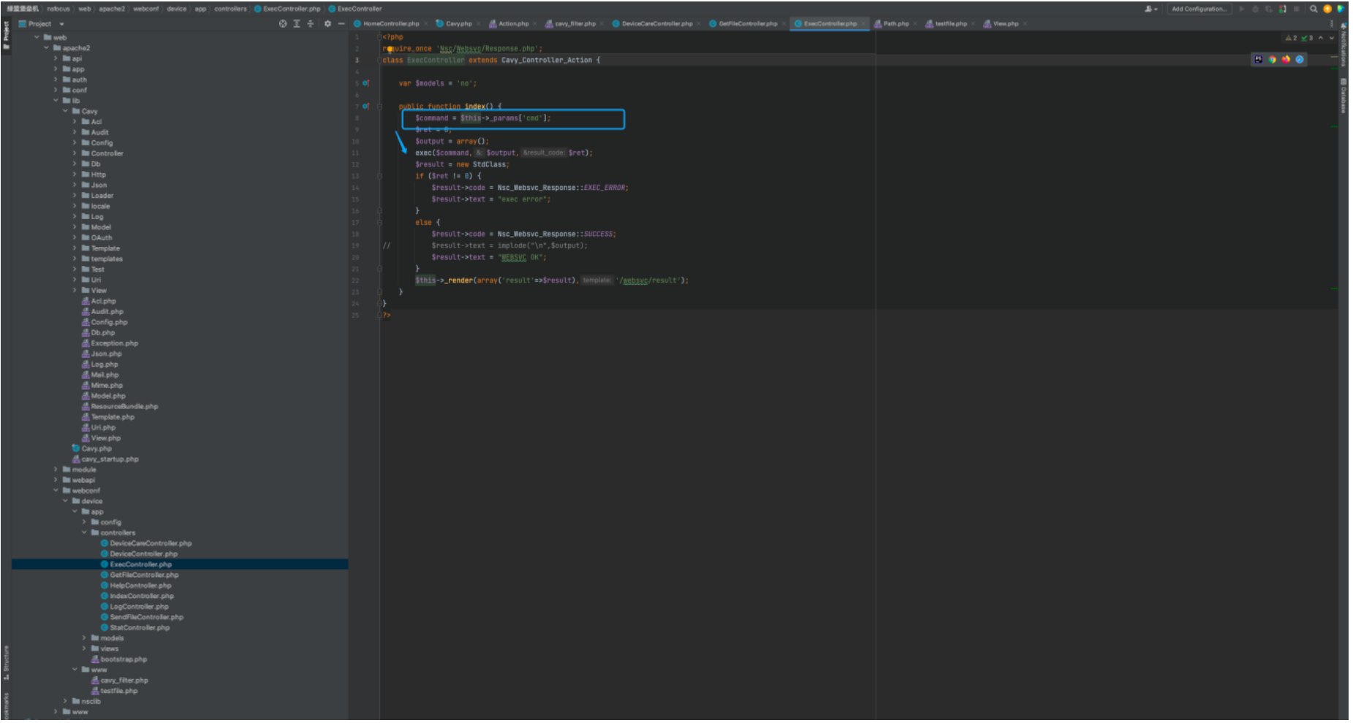
Task: Switch to the testfile.php tab
Action: point(950,24)
